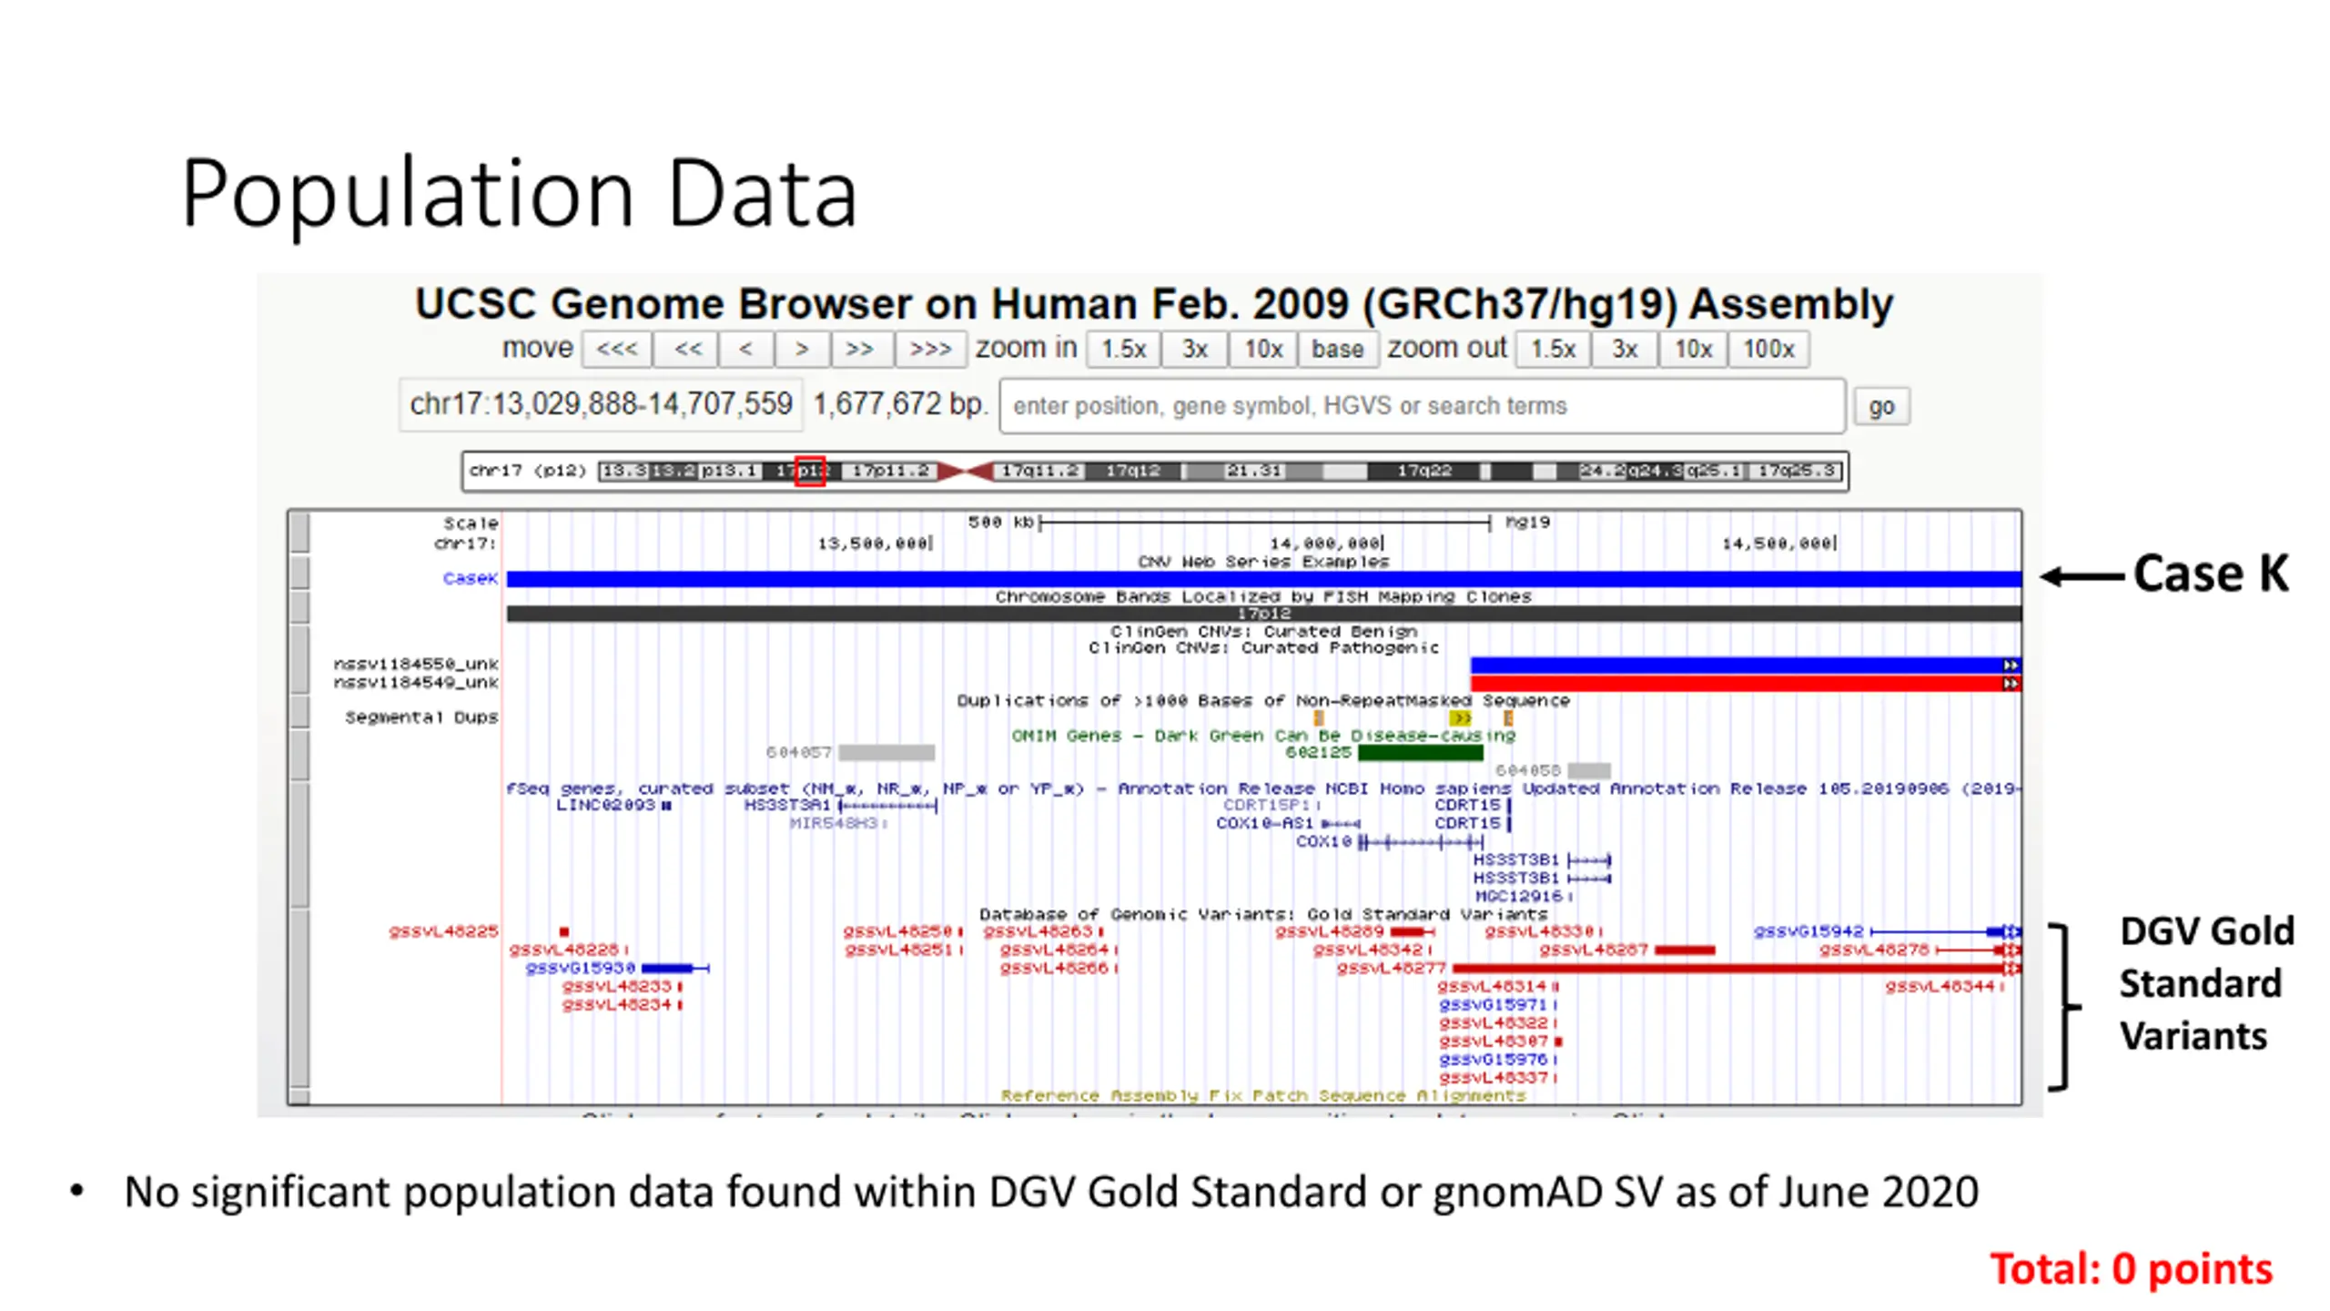2330x1311 pixels.
Task: Click the 'Database of Genomic Variants: Gold Standard Variants' title
Action: [x=1263, y=914]
